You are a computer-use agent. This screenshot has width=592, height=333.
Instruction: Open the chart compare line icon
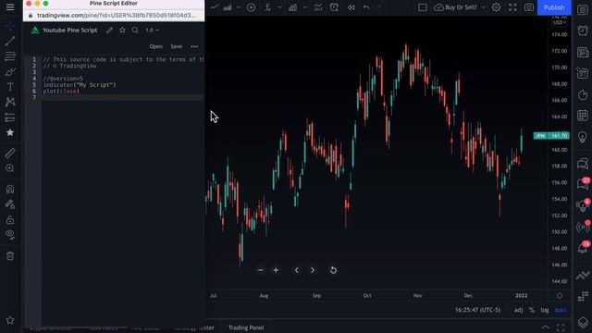[215, 7]
